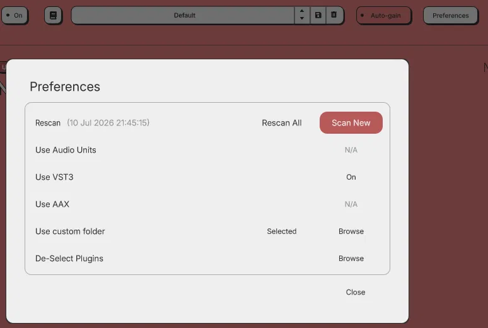The height and width of the screenshot is (328, 488).
Task: Click the De-Select Plugins label
Action: [x=69, y=258]
